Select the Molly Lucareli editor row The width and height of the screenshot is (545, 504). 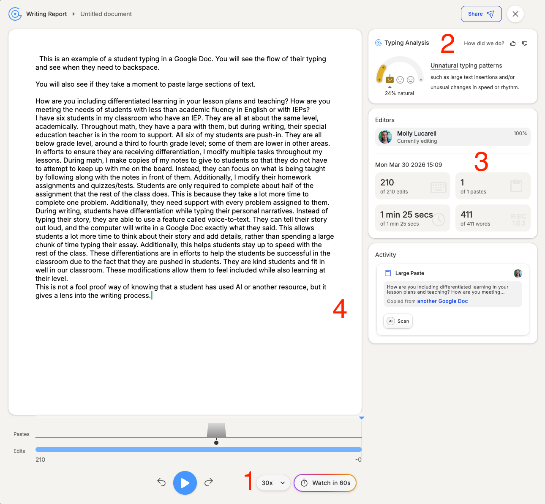(452, 137)
